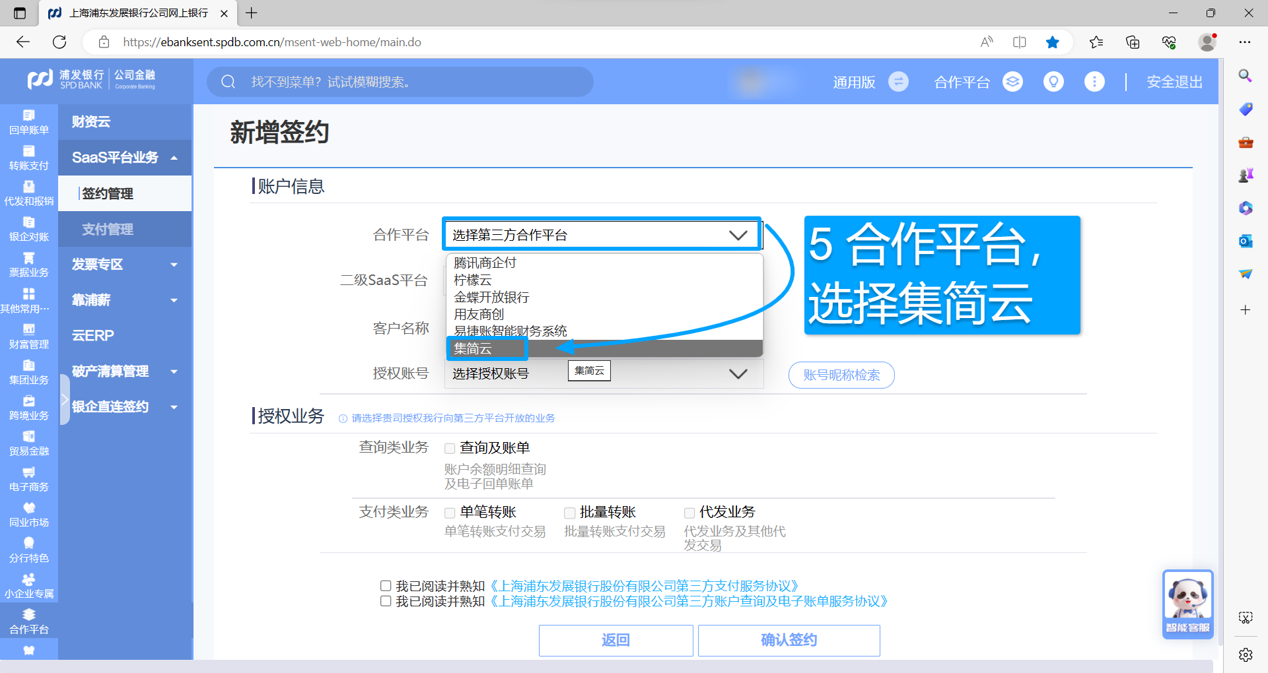The height and width of the screenshot is (673, 1268).
Task: Open 云ERP menu item
Action: [125, 335]
